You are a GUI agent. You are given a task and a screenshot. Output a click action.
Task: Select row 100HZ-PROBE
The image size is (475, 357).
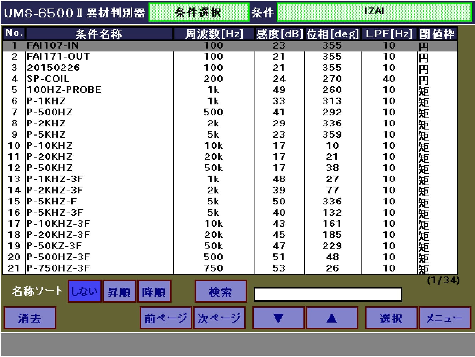point(230,90)
